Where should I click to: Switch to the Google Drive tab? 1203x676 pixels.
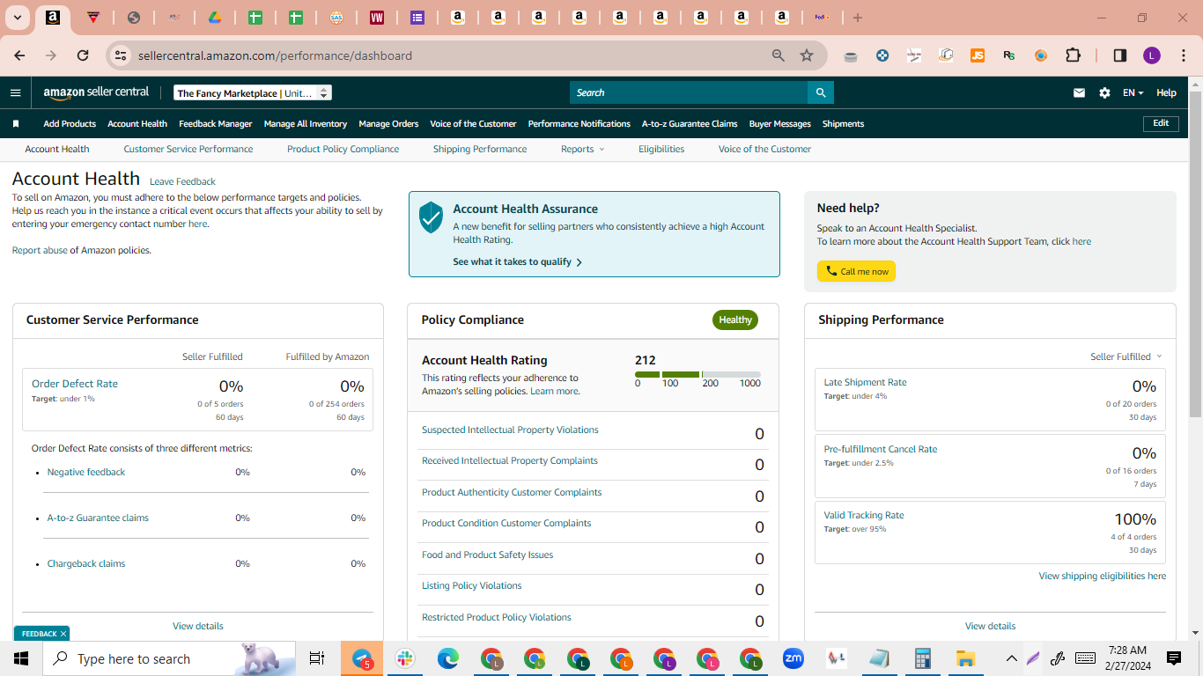click(214, 18)
